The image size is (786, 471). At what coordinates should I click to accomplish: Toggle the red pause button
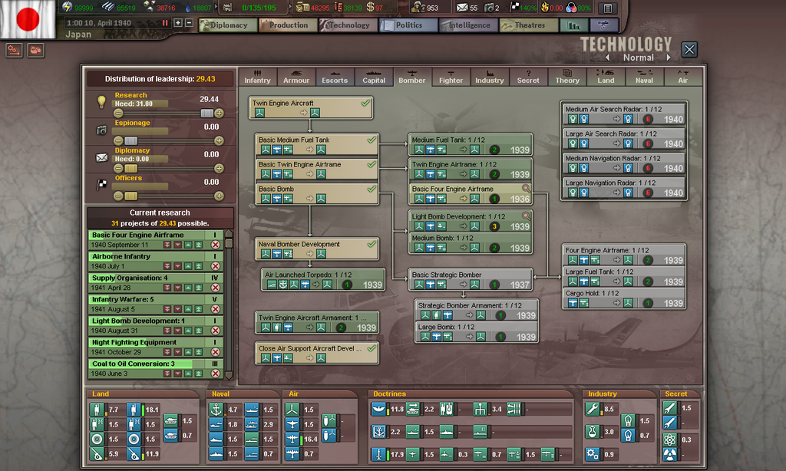point(165,23)
